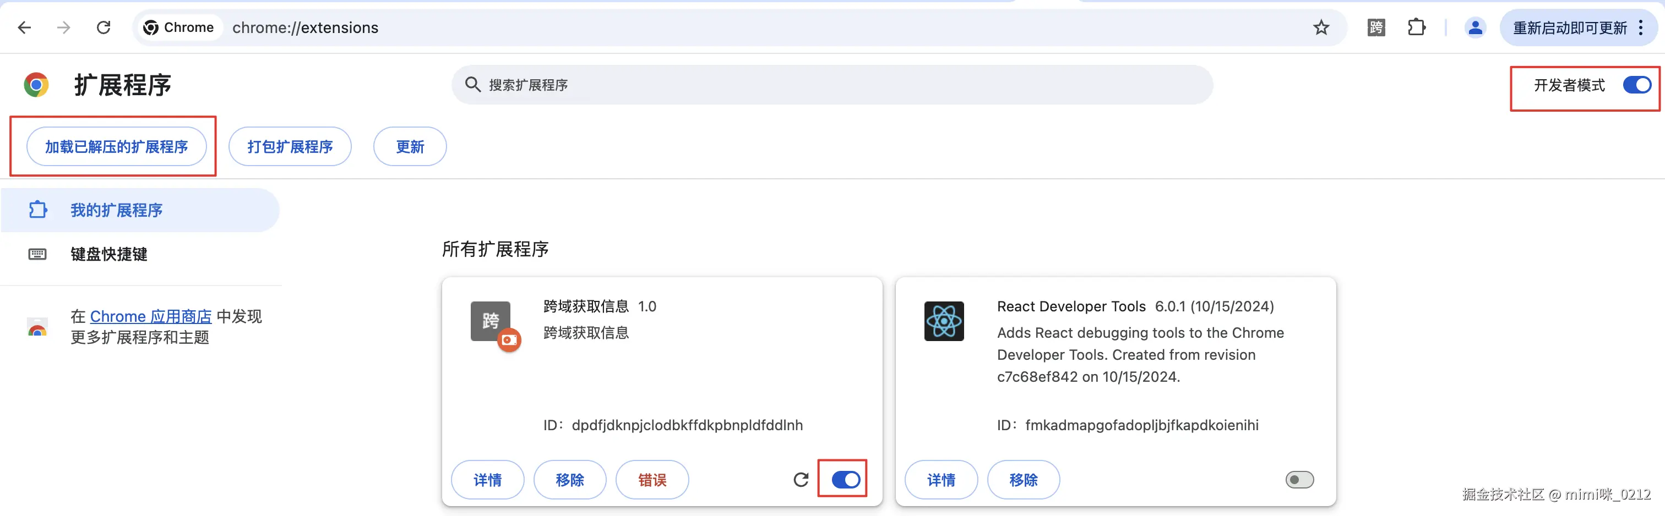Go back using the browser back arrow
The height and width of the screenshot is (516, 1665).
[x=25, y=28]
